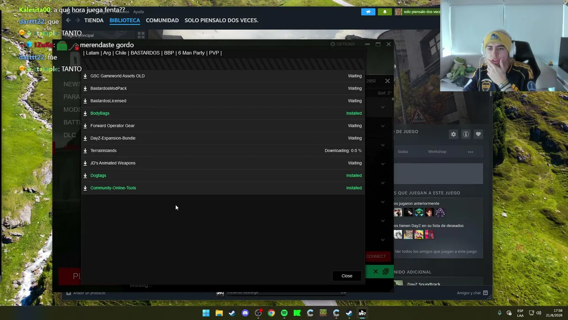The height and width of the screenshot is (320, 568).
Task: Click download icon beside BastardosLicensed
Action: pyautogui.click(x=85, y=101)
